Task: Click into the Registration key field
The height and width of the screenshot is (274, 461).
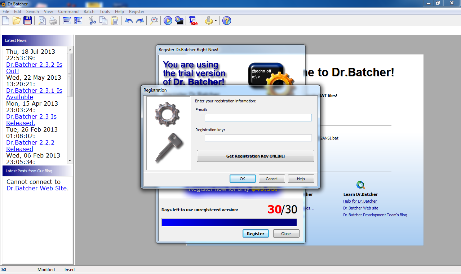Action: pyautogui.click(x=258, y=138)
